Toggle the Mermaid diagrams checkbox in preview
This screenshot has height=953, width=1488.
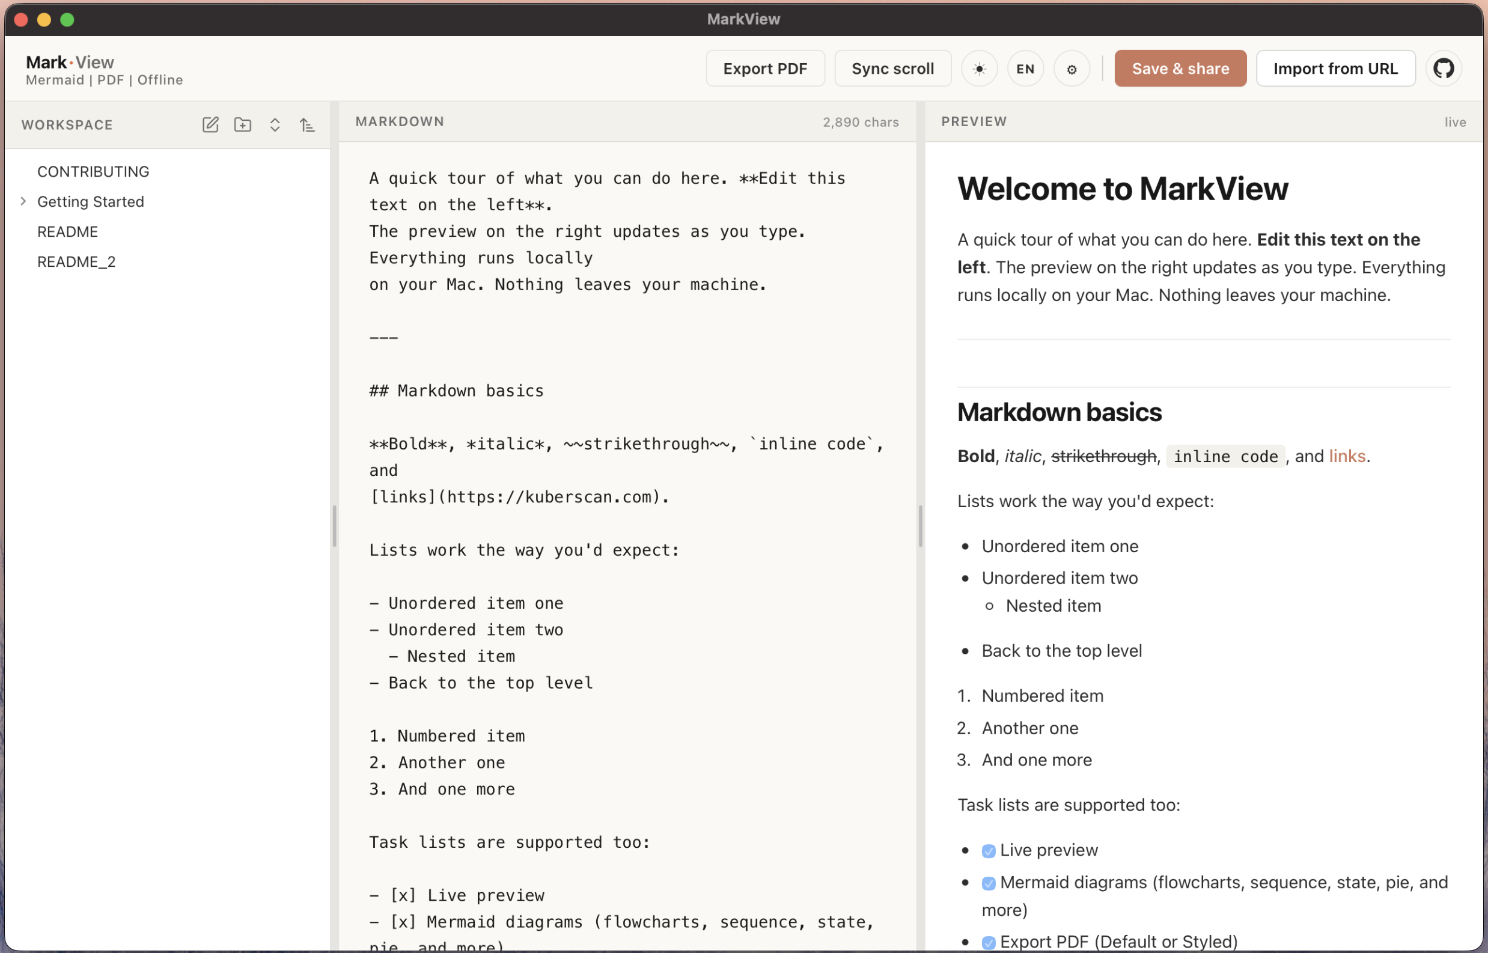click(989, 883)
